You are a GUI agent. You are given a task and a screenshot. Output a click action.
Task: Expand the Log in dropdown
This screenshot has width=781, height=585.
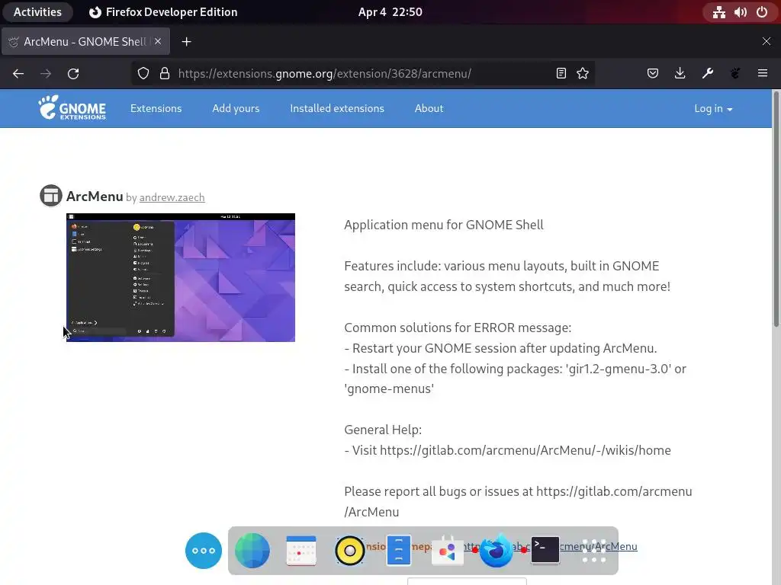[x=713, y=108]
